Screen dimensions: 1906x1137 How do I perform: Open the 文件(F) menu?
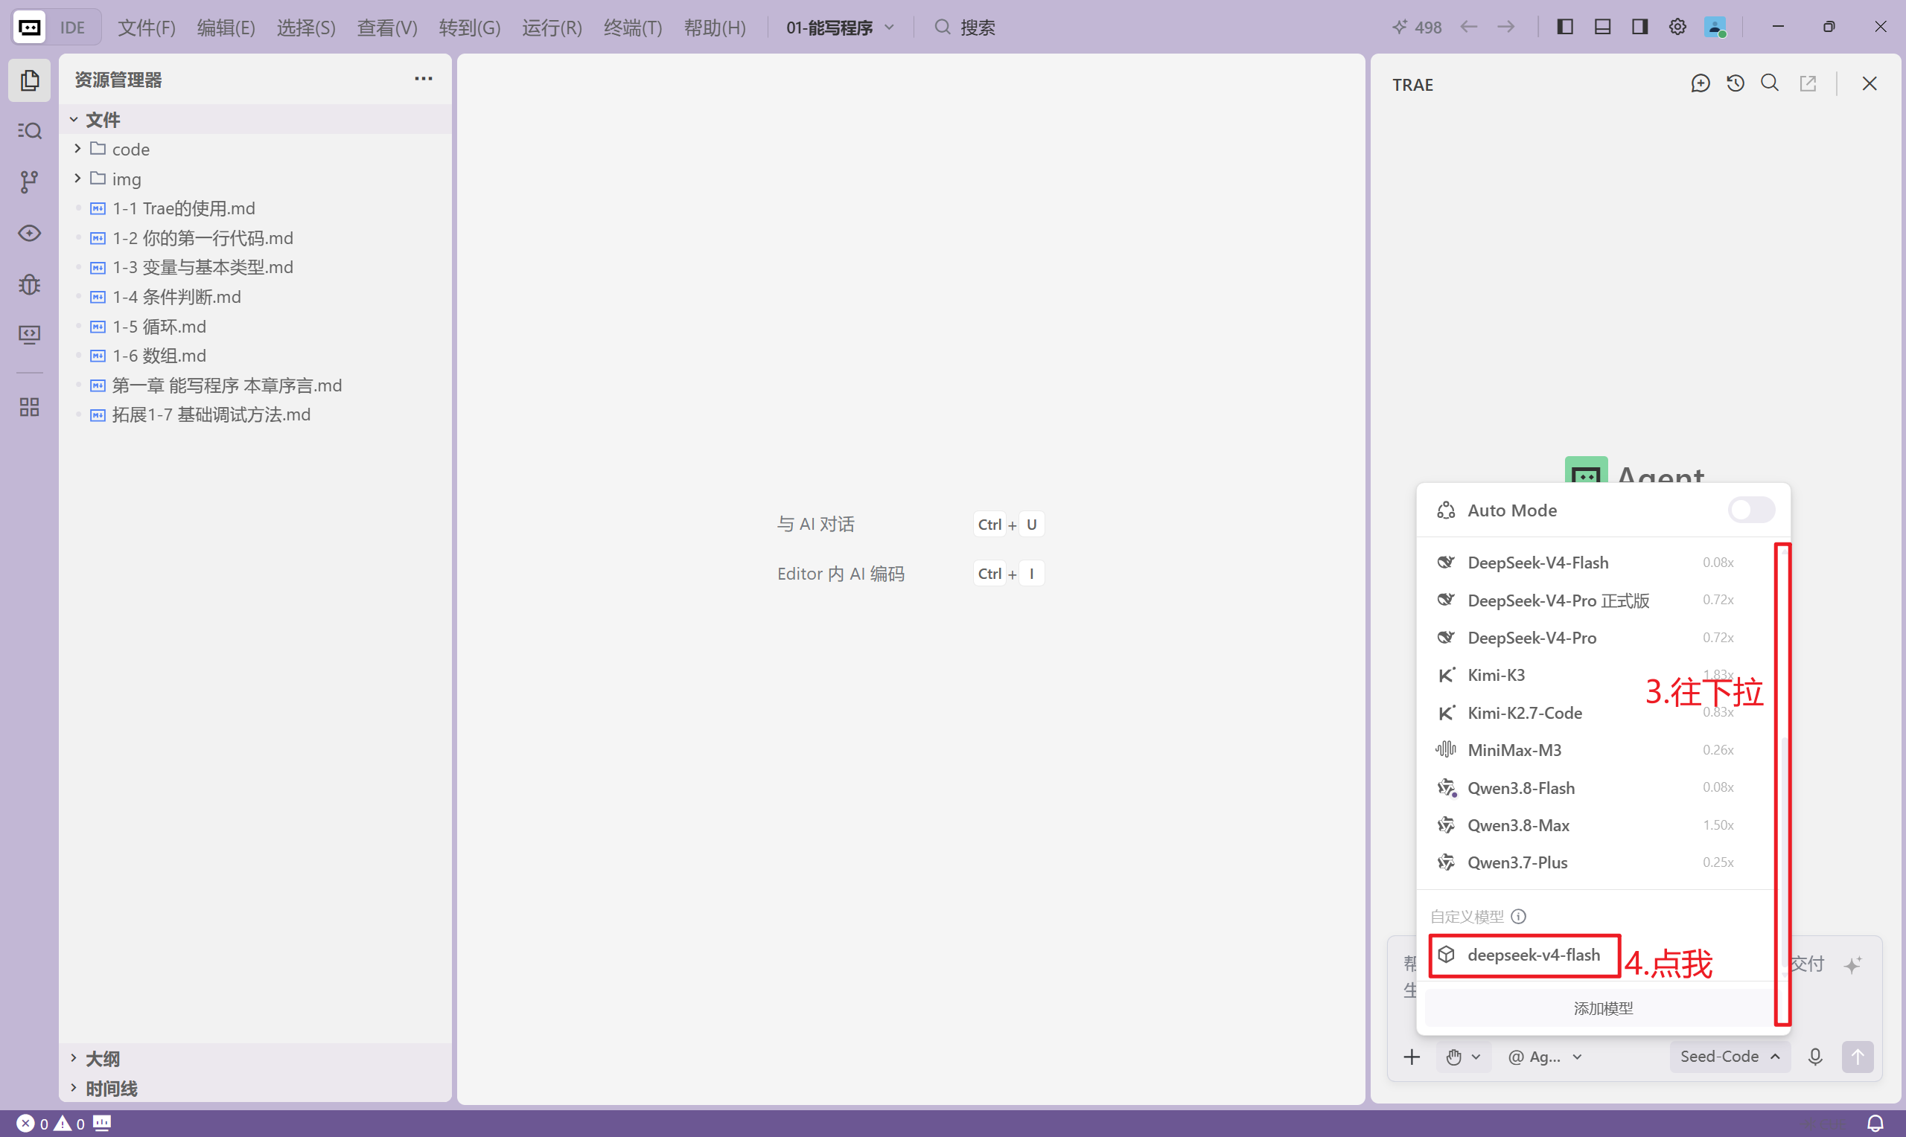pos(147,28)
